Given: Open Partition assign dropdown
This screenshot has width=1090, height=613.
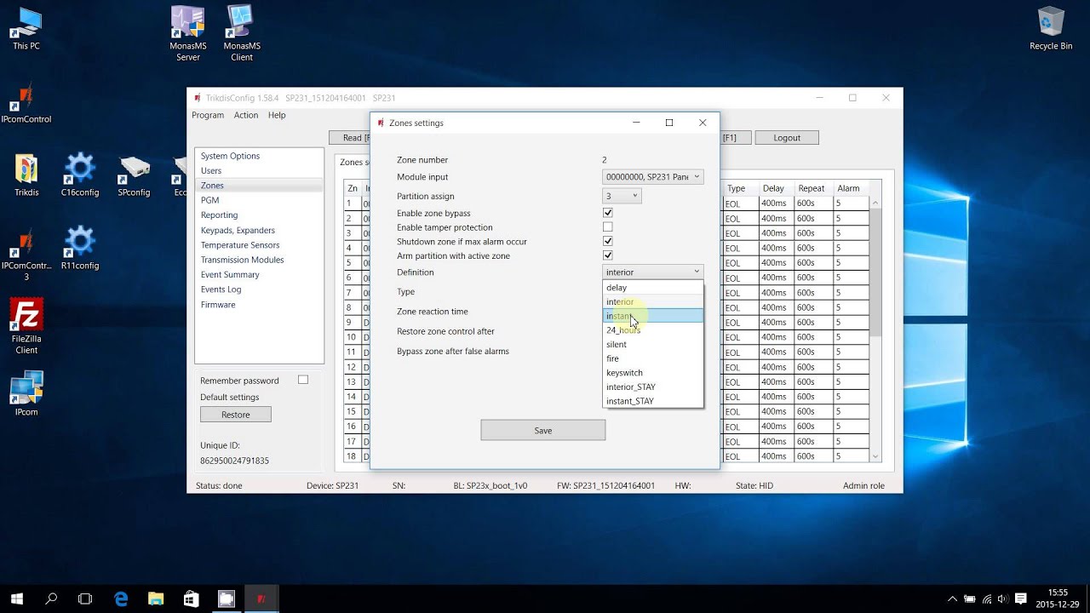Looking at the screenshot, I should [622, 196].
